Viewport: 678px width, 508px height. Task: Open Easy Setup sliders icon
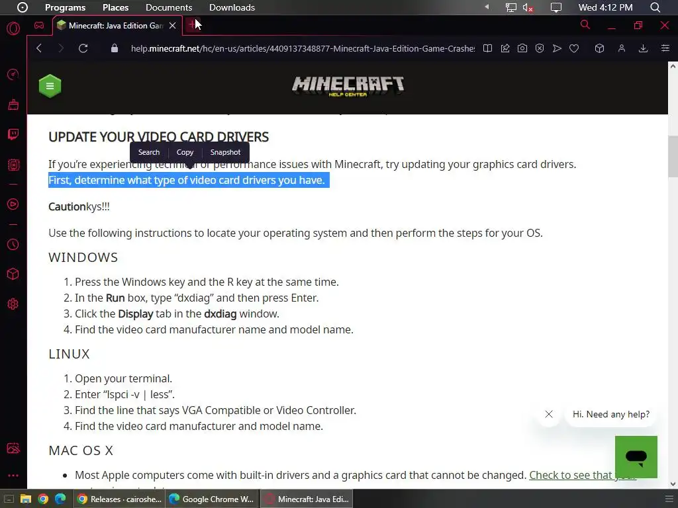coord(665,48)
